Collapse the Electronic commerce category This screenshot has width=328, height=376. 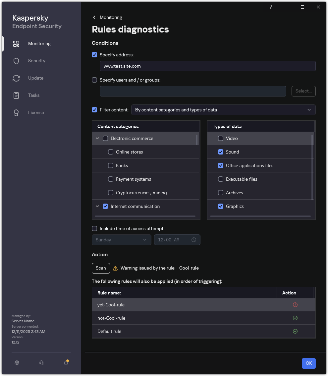pyautogui.click(x=97, y=138)
